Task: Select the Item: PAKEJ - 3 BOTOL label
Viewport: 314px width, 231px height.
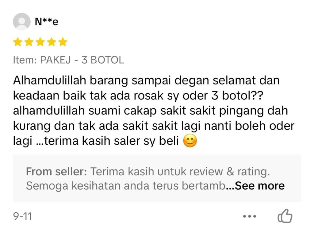Action: [x=68, y=60]
